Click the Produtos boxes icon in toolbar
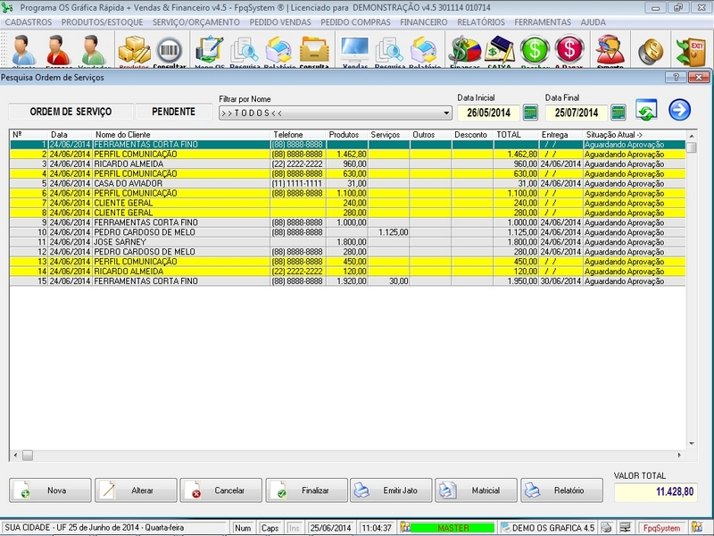 coord(134,50)
